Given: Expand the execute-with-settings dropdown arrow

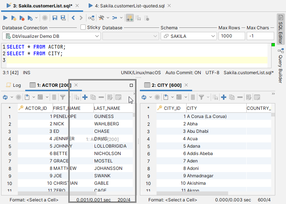Looking at the screenshot, I should click(36, 18).
